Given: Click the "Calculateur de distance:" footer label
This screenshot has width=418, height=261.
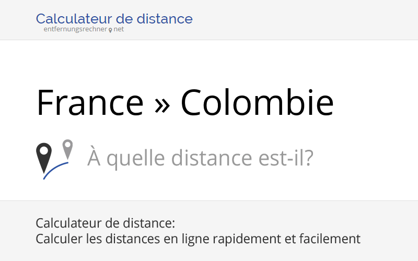Looking at the screenshot, I should tap(106, 223).
